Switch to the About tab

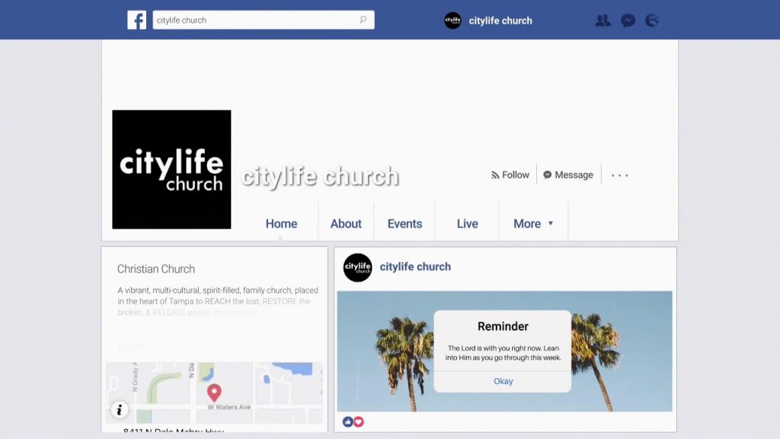click(x=346, y=223)
